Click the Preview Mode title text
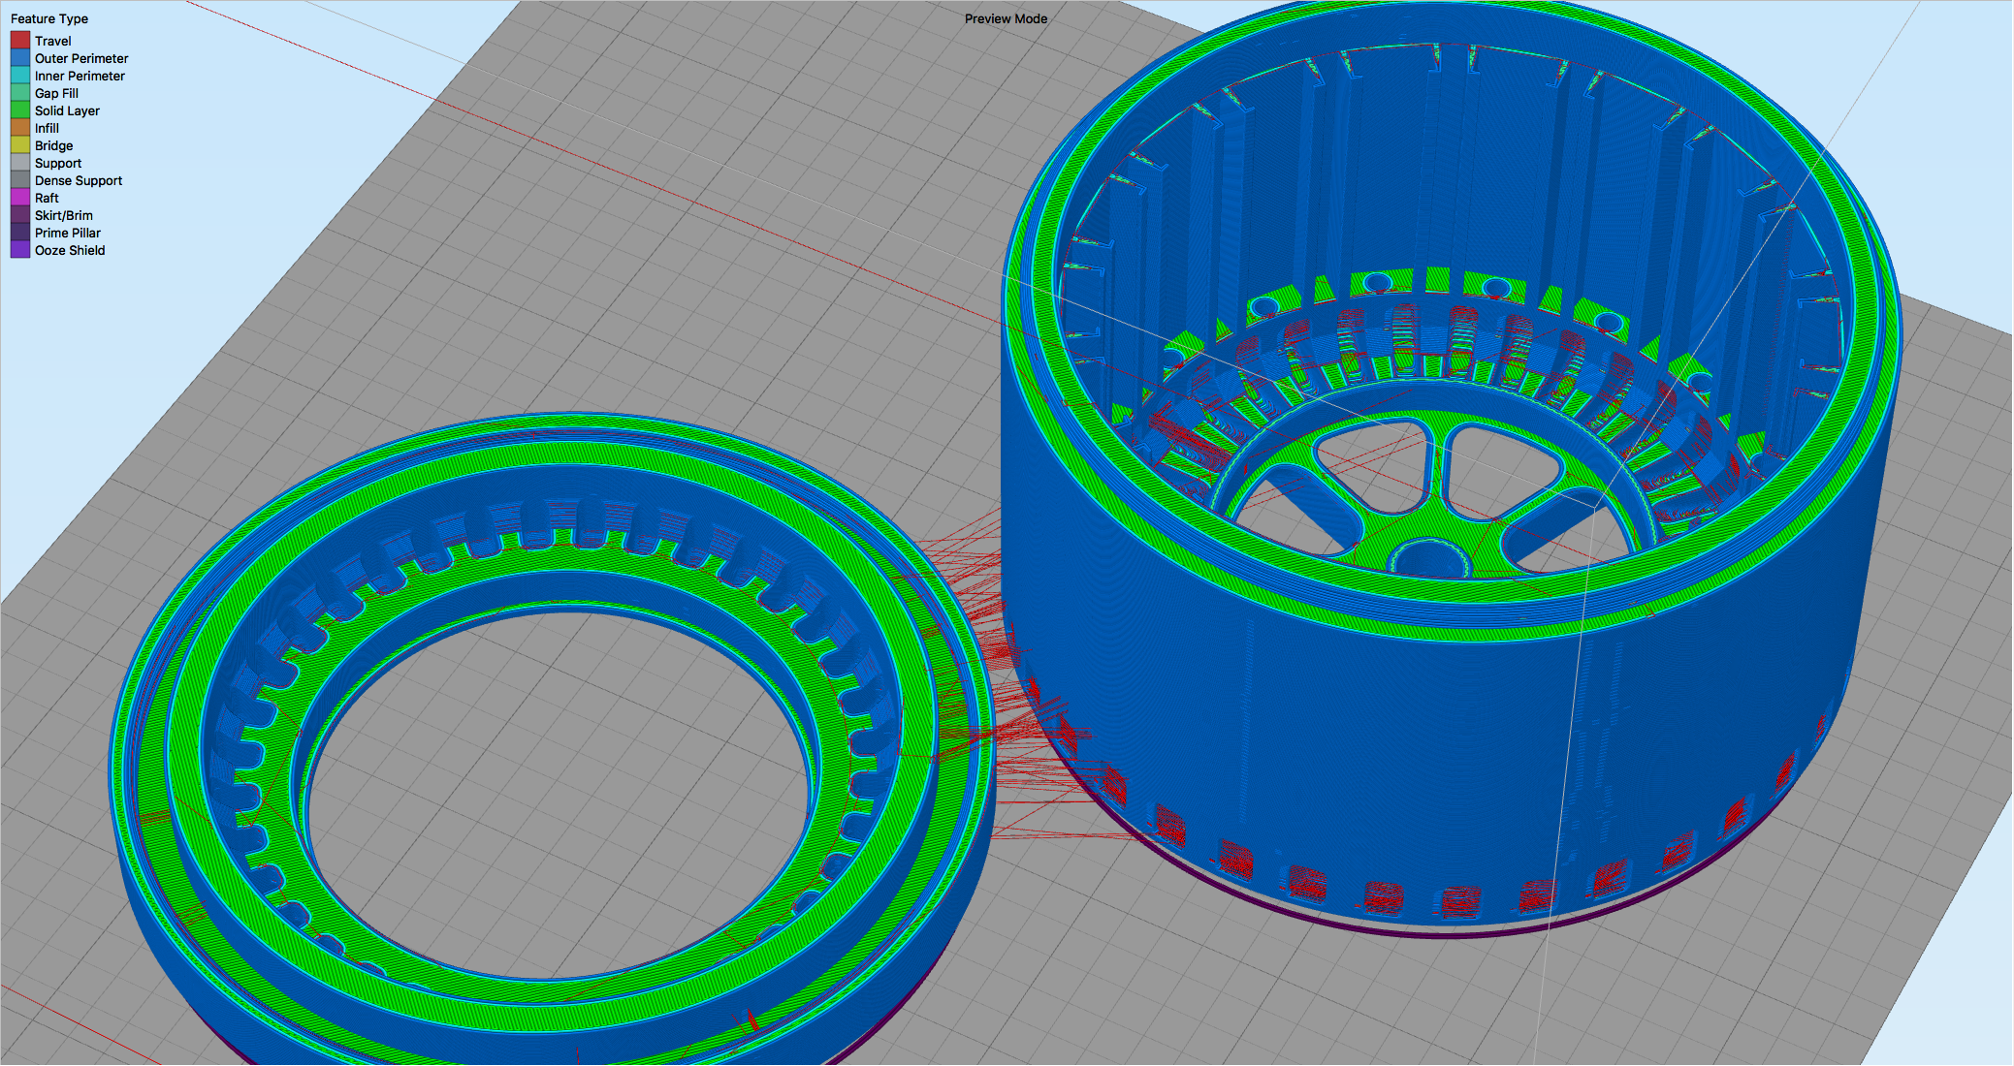Screen dimensions: 2014x1066 pos(1006,18)
